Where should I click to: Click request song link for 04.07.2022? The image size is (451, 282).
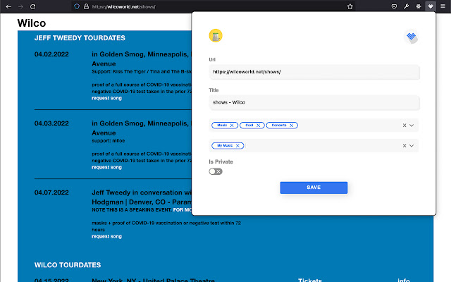pyautogui.click(x=106, y=236)
